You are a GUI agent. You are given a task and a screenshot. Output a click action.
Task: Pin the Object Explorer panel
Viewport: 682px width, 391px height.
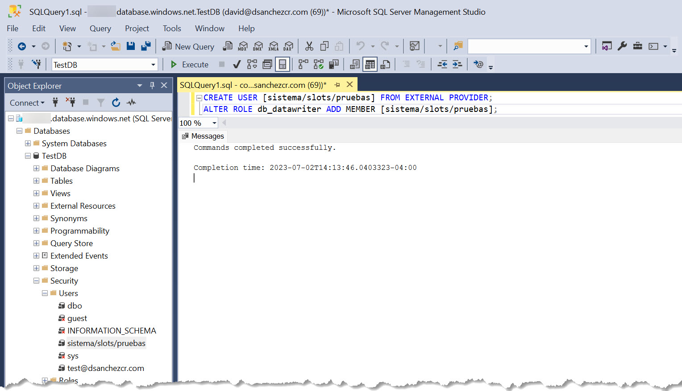click(x=152, y=86)
